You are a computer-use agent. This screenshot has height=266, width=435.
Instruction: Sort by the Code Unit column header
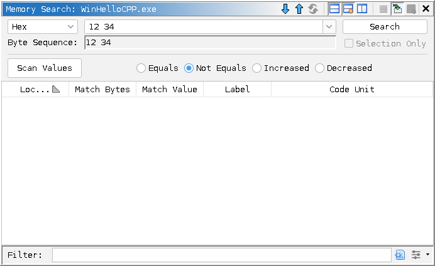click(x=351, y=89)
